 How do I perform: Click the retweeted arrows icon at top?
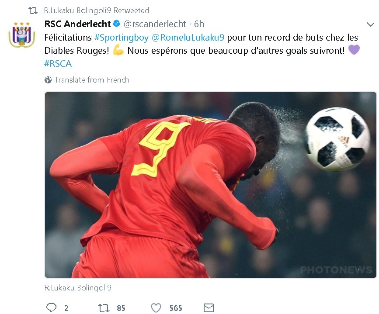coord(33,10)
